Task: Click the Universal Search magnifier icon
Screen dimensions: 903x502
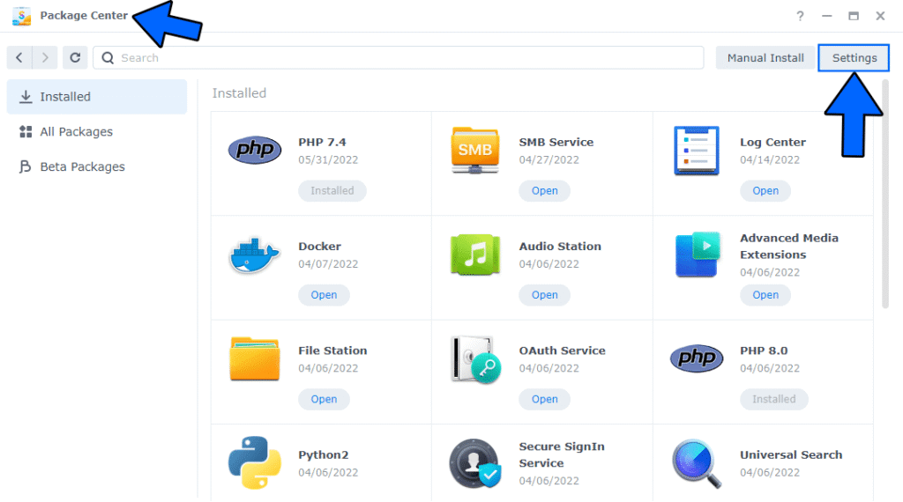Action: (697, 463)
